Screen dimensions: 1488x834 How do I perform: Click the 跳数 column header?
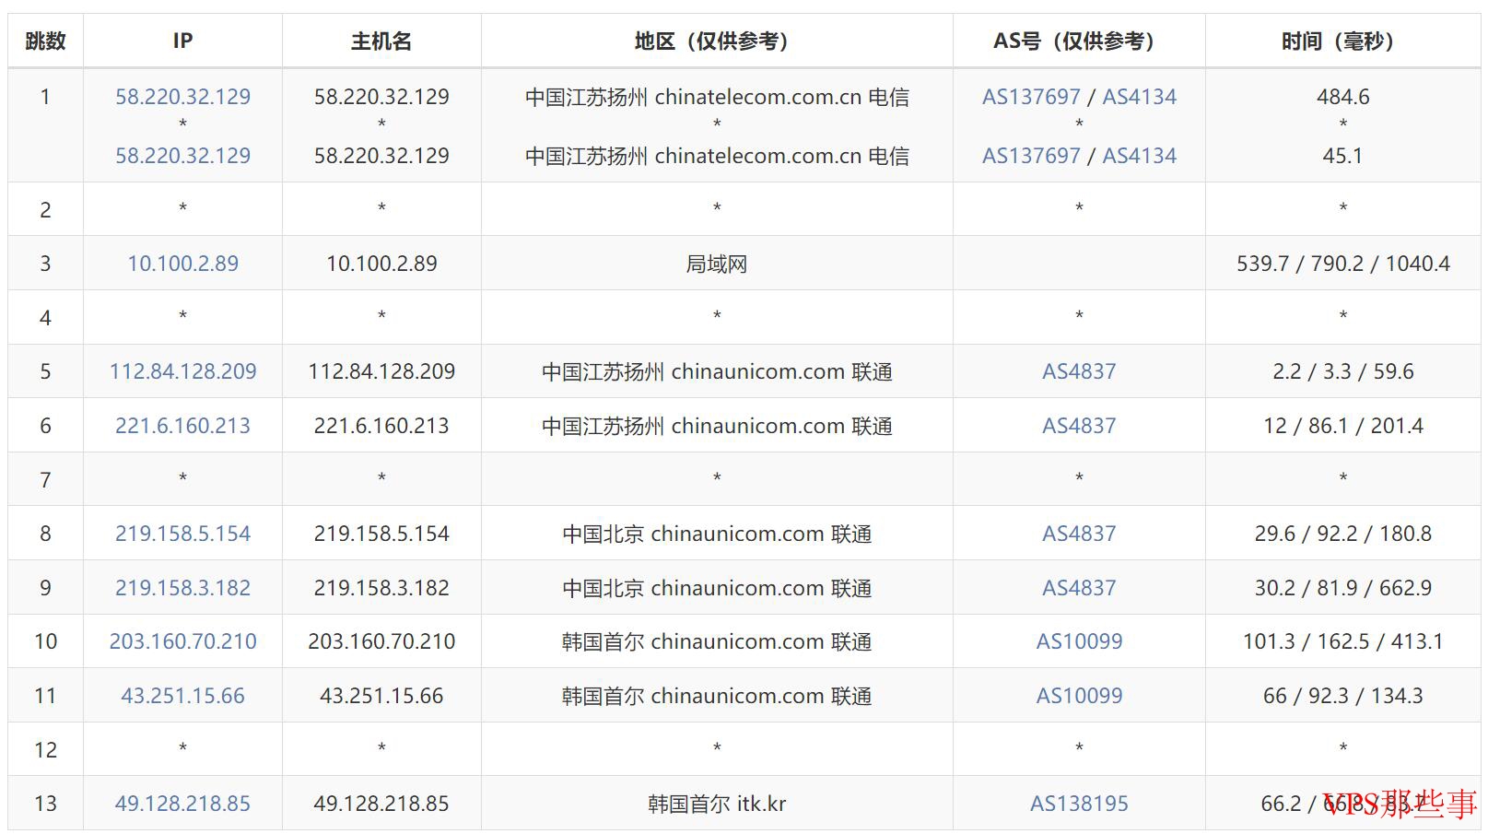(45, 41)
